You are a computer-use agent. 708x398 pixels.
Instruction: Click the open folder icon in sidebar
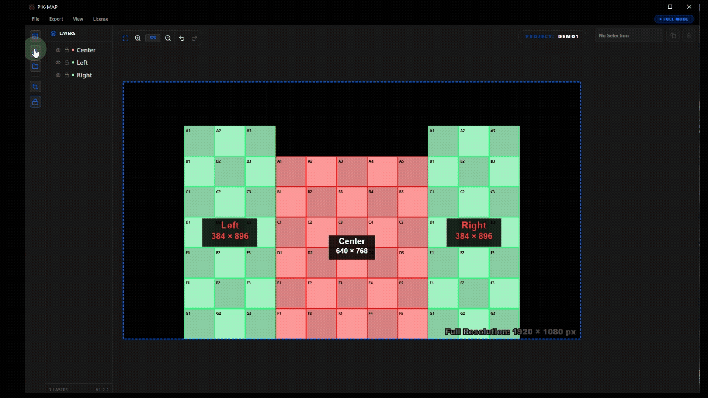[x=35, y=66]
